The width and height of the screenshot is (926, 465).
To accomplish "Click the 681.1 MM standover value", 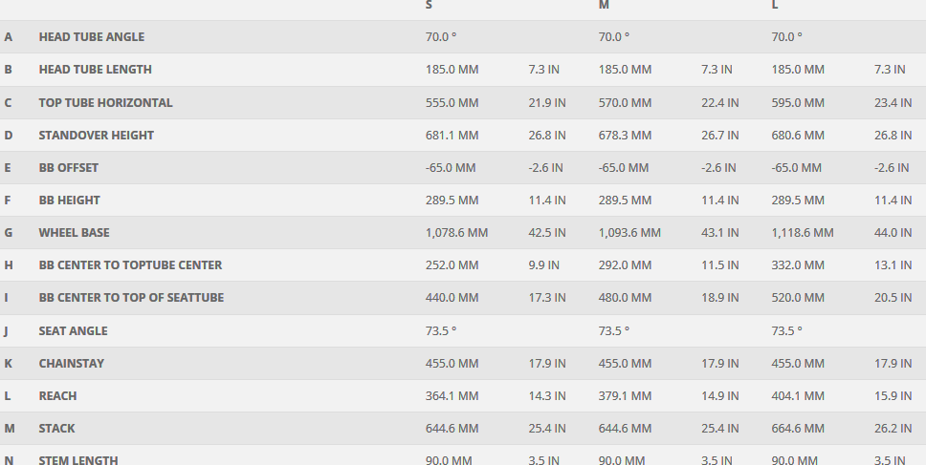I will point(452,136).
